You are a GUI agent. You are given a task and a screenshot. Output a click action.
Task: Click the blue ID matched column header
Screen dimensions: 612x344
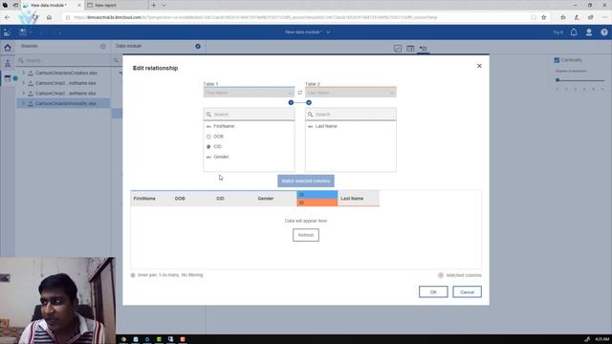(x=317, y=195)
